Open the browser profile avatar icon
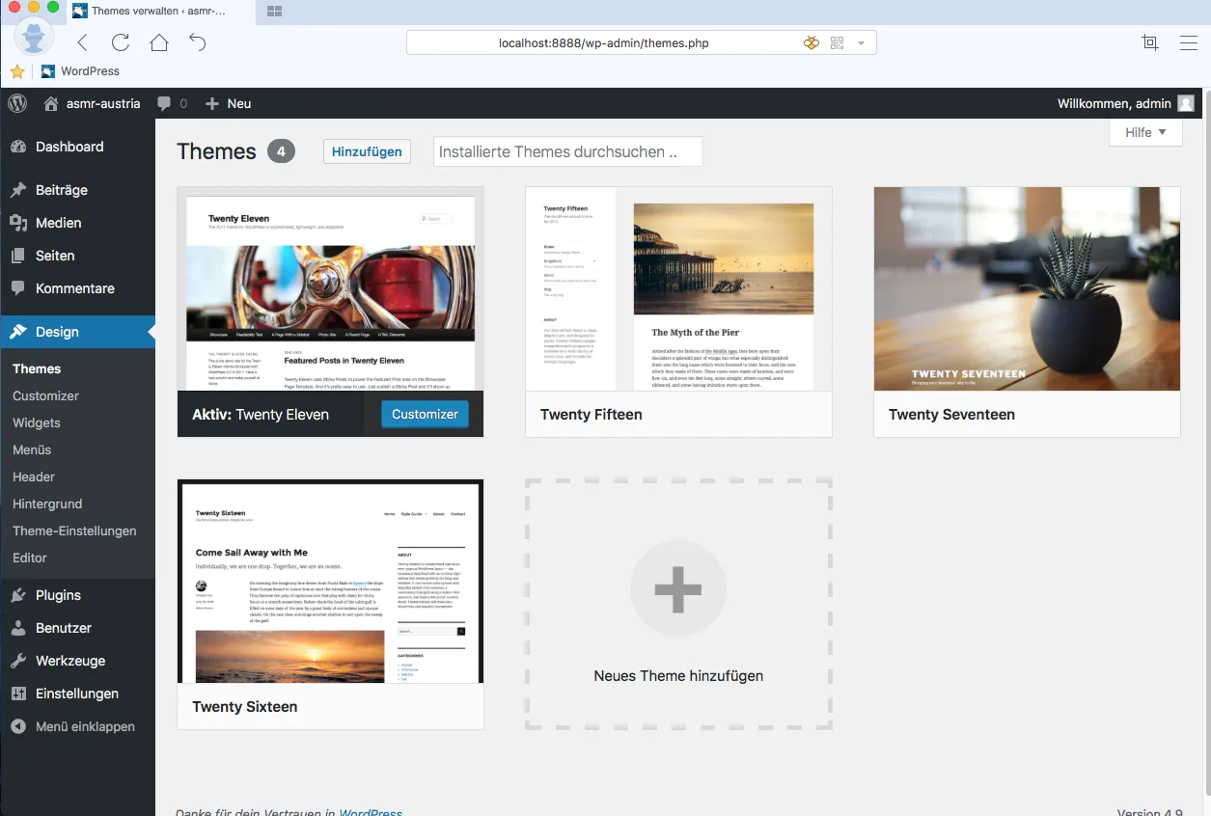The height and width of the screenshot is (816, 1211). point(34,37)
